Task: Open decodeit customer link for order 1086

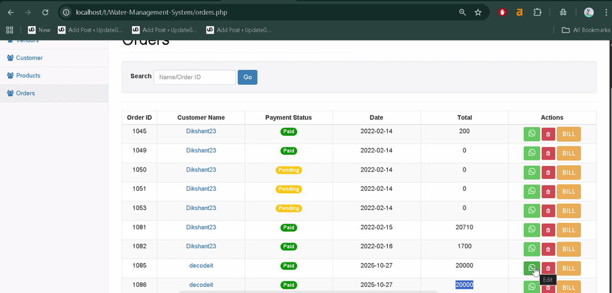Action: tap(201, 285)
